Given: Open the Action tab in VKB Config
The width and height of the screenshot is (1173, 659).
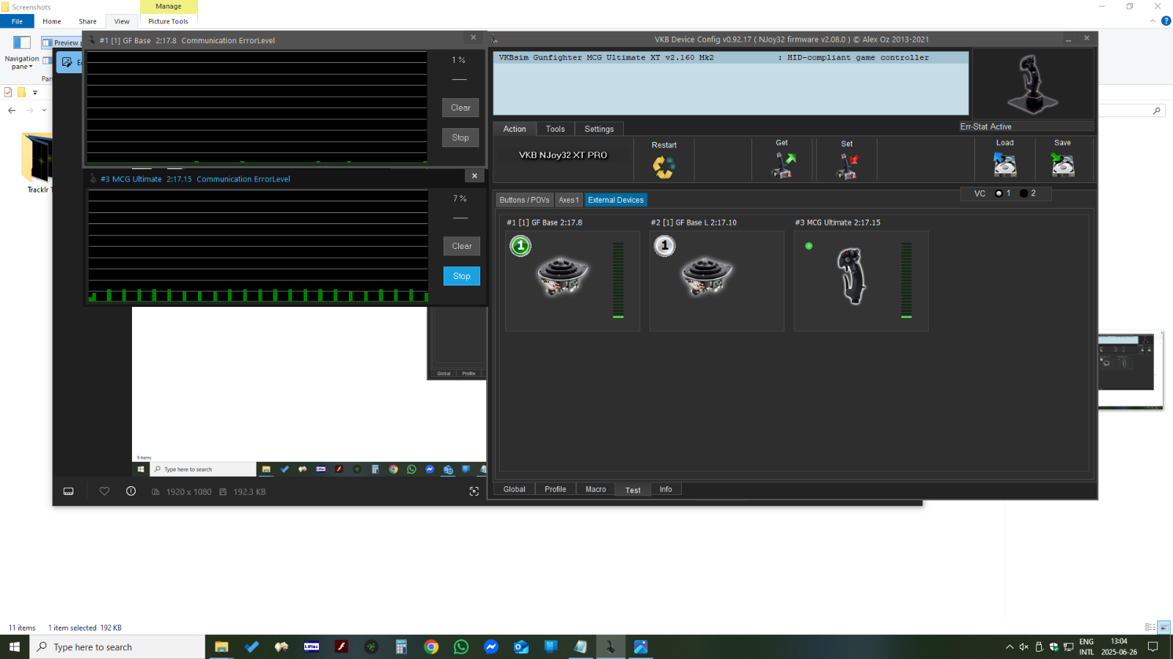Looking at the screenshot, I should [x=515, y=129].
